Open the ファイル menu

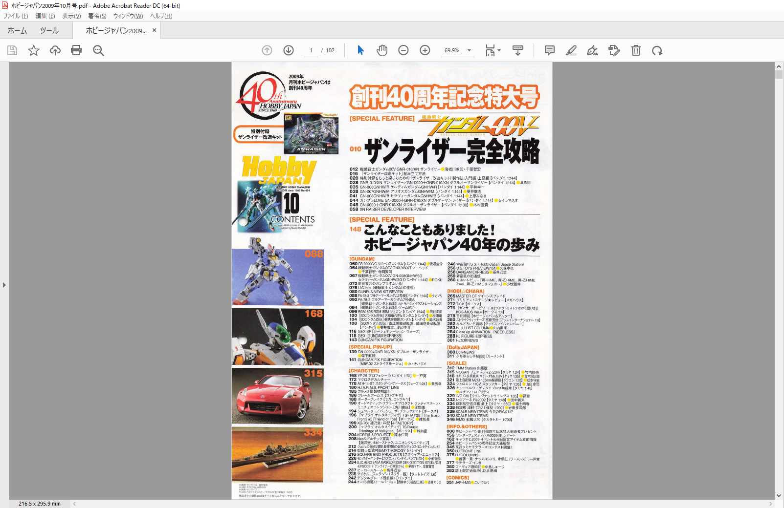pyautogui.click(x=16, y=16)
